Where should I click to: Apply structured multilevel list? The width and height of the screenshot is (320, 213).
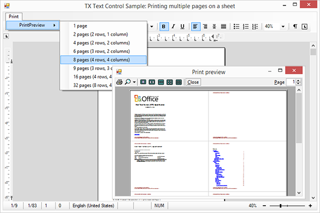[x=255, y=26]
